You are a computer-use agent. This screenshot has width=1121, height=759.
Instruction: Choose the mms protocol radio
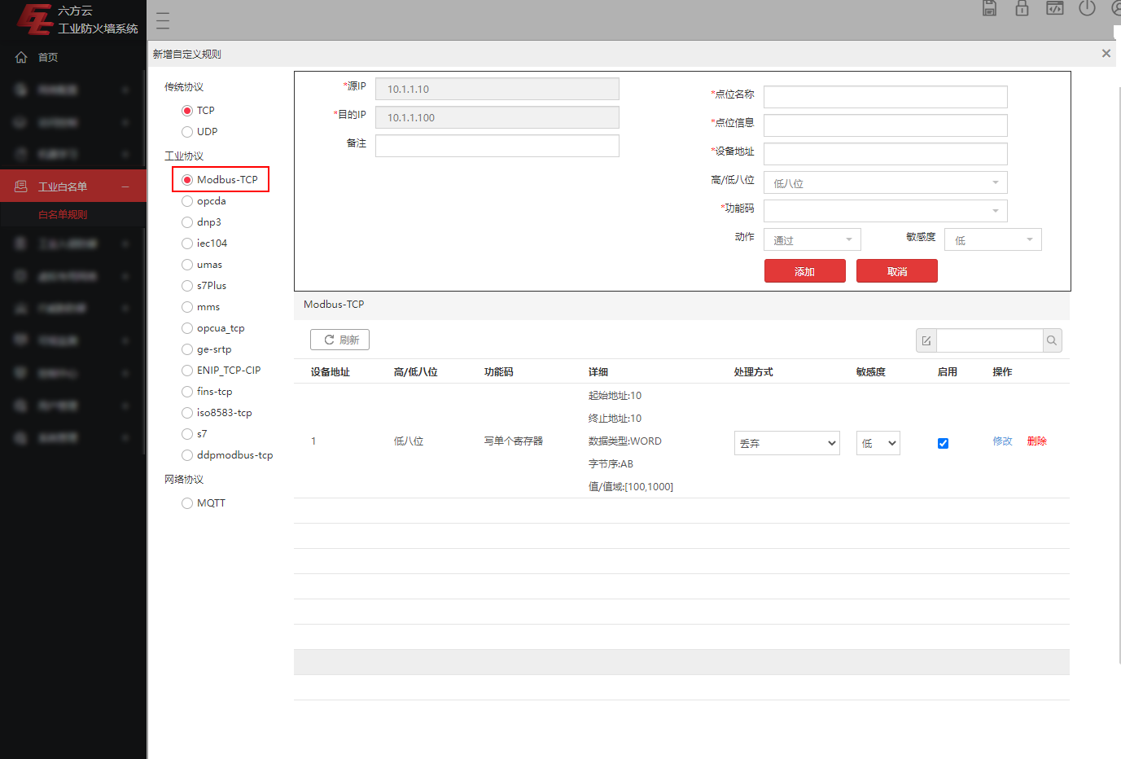[187, 307]
